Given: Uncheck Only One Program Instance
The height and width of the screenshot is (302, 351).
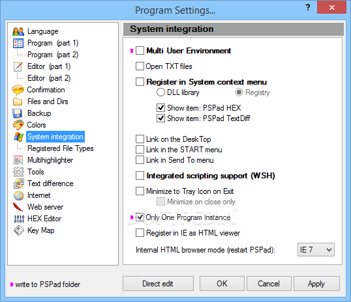Looking at the screenshot, I should click(x=140, y=217).
